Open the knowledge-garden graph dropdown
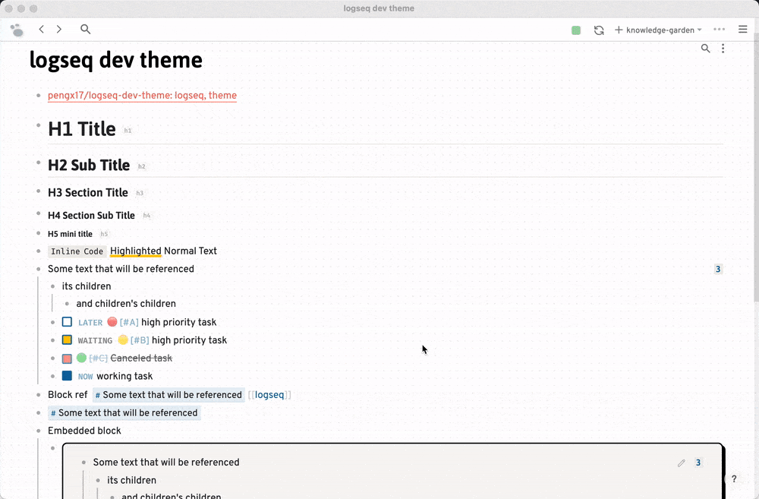This screenshot has width=759, height=499. pos(658,30)
